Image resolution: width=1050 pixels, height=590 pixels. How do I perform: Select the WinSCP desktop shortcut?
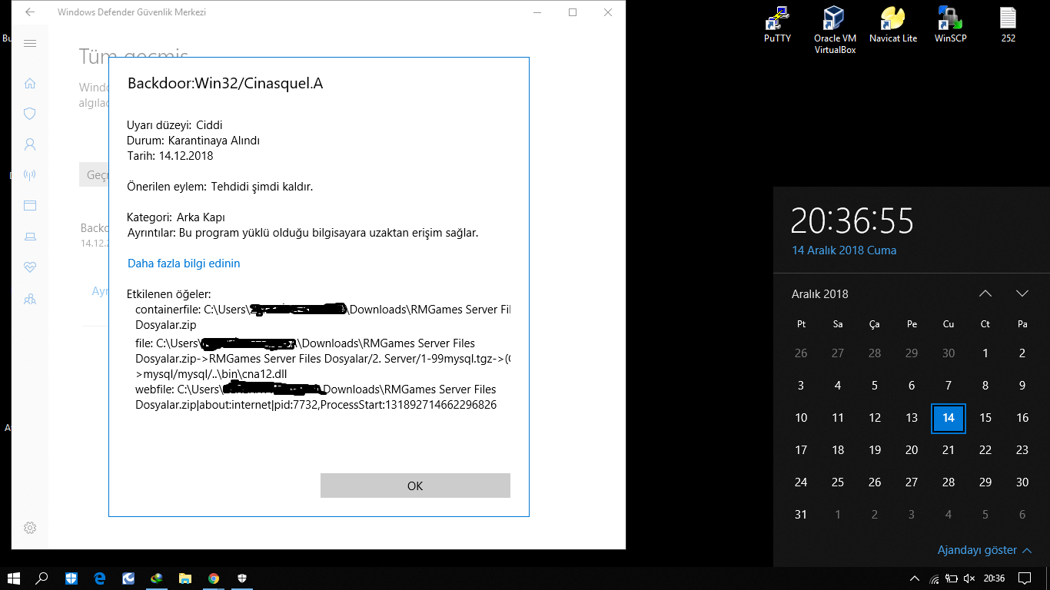[x=951, y=25]
